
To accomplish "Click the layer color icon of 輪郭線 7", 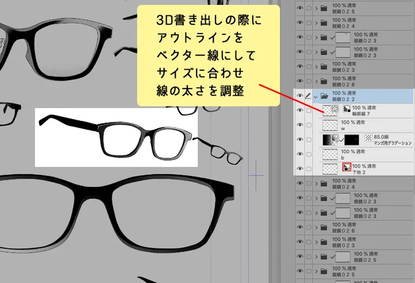I will [x=347, y=109].
